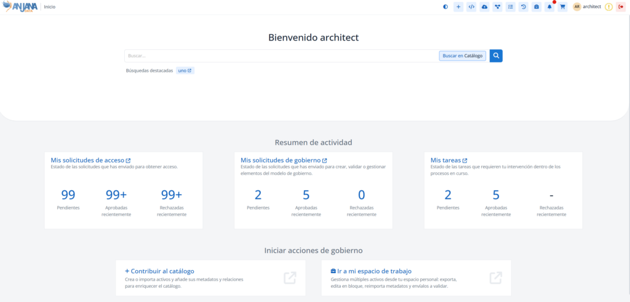Open the checklist icon in header
The height and width of the screenshot is (302, 630).
(510, 7)
